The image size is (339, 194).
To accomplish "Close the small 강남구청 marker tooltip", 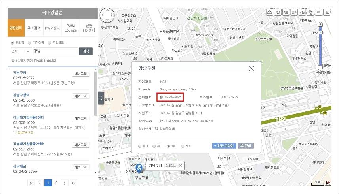I will 181,166.
